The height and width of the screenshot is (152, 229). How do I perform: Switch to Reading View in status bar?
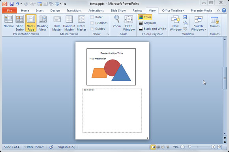pos(163,147)
